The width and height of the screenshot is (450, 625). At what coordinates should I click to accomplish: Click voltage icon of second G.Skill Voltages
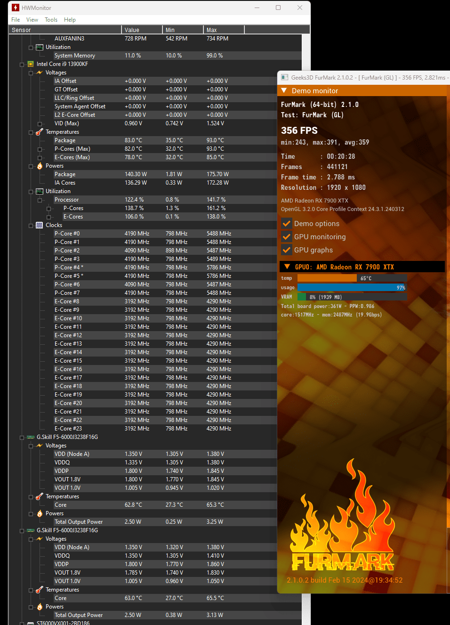40,539
